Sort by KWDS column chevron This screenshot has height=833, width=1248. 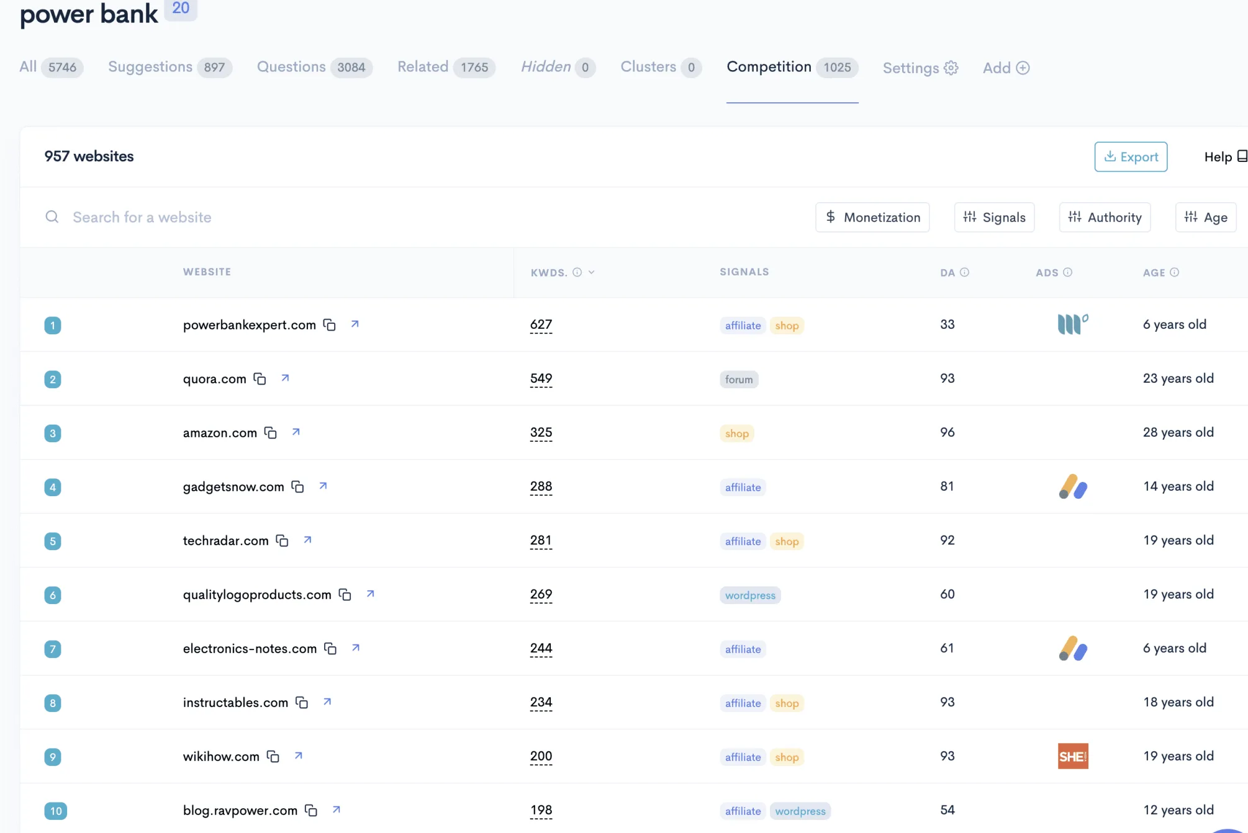pos(592,272)
